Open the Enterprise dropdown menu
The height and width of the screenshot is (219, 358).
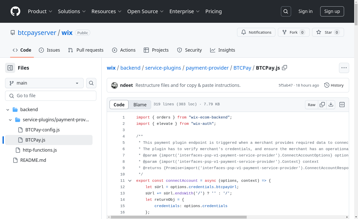[x=185, y=11]
